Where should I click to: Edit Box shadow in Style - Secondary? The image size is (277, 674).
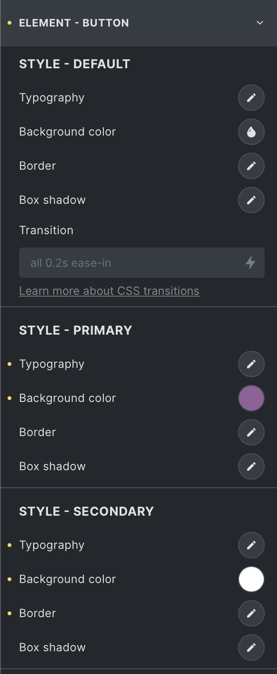251,647
